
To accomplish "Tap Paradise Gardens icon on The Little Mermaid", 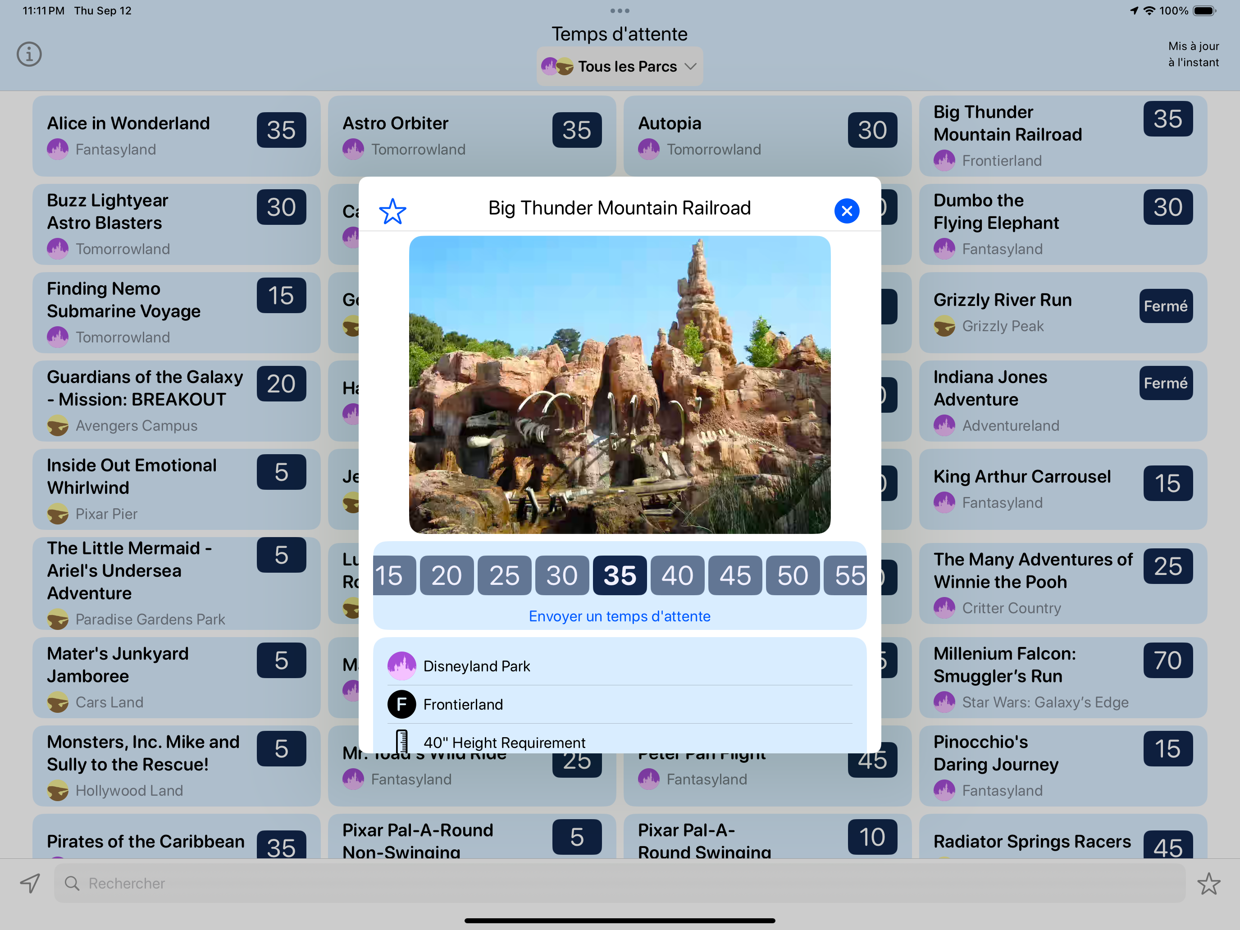I will pyautogui.click(x=58, y=619).
